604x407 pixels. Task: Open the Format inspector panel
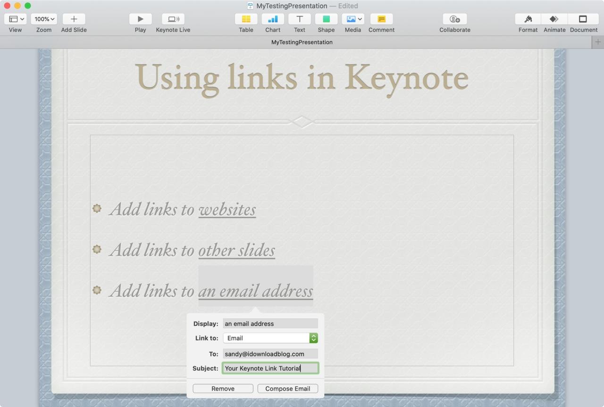[528, 19]
